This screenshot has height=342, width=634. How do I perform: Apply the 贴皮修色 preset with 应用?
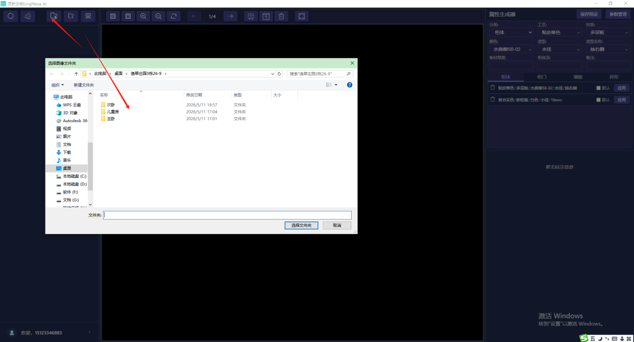[x=621, y=88]
